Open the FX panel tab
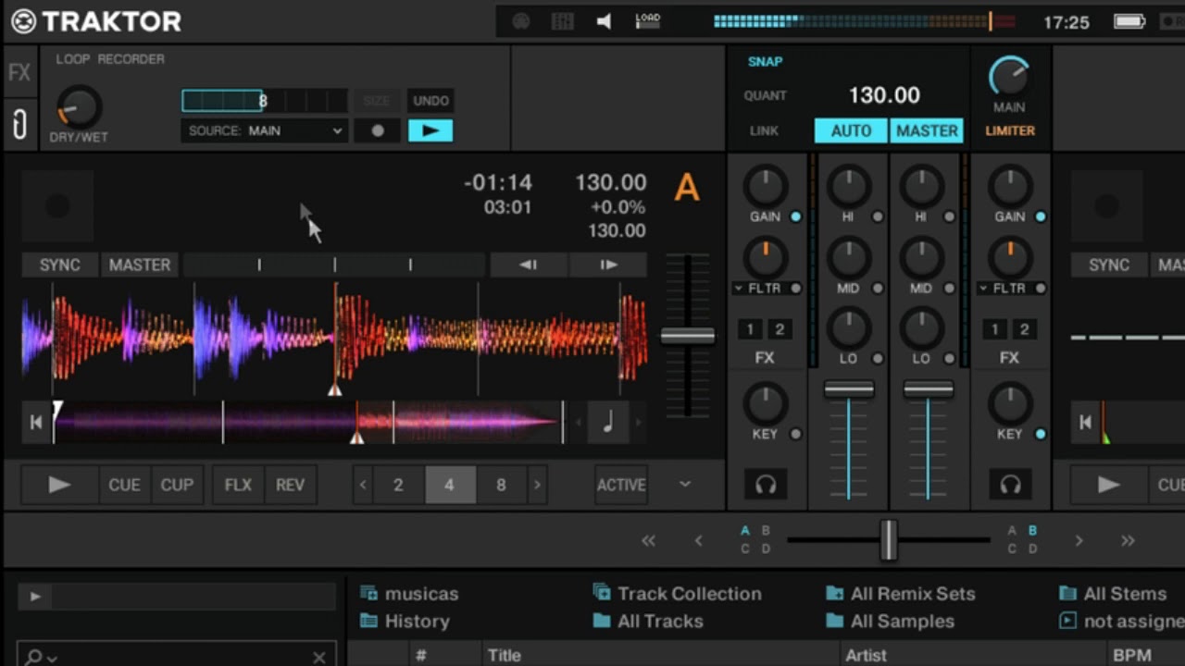This screenshot has width=1185, height=666. [x=19, y=73]
